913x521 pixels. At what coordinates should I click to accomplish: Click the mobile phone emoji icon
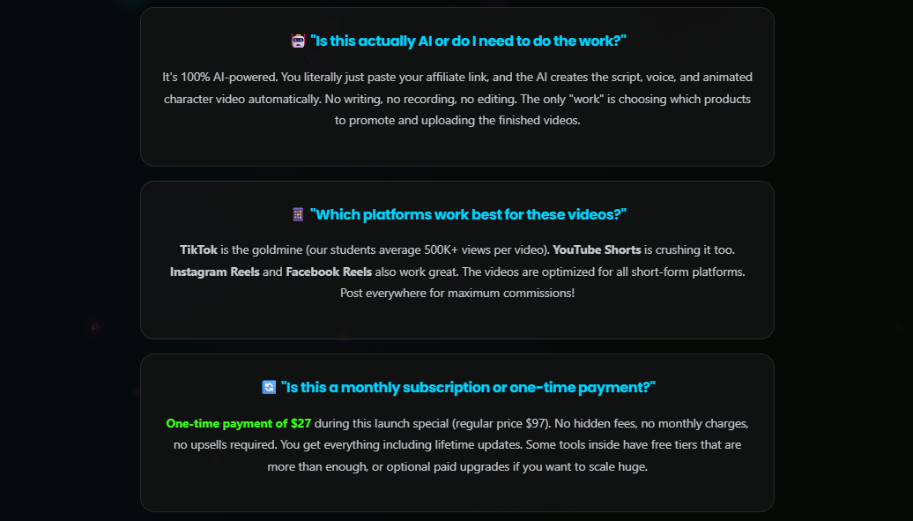[x=298, y=214]
